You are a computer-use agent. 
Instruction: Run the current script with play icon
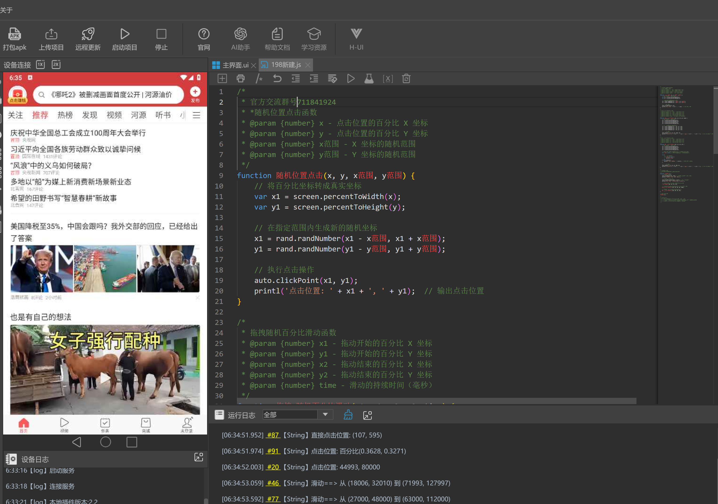point(351,78)
